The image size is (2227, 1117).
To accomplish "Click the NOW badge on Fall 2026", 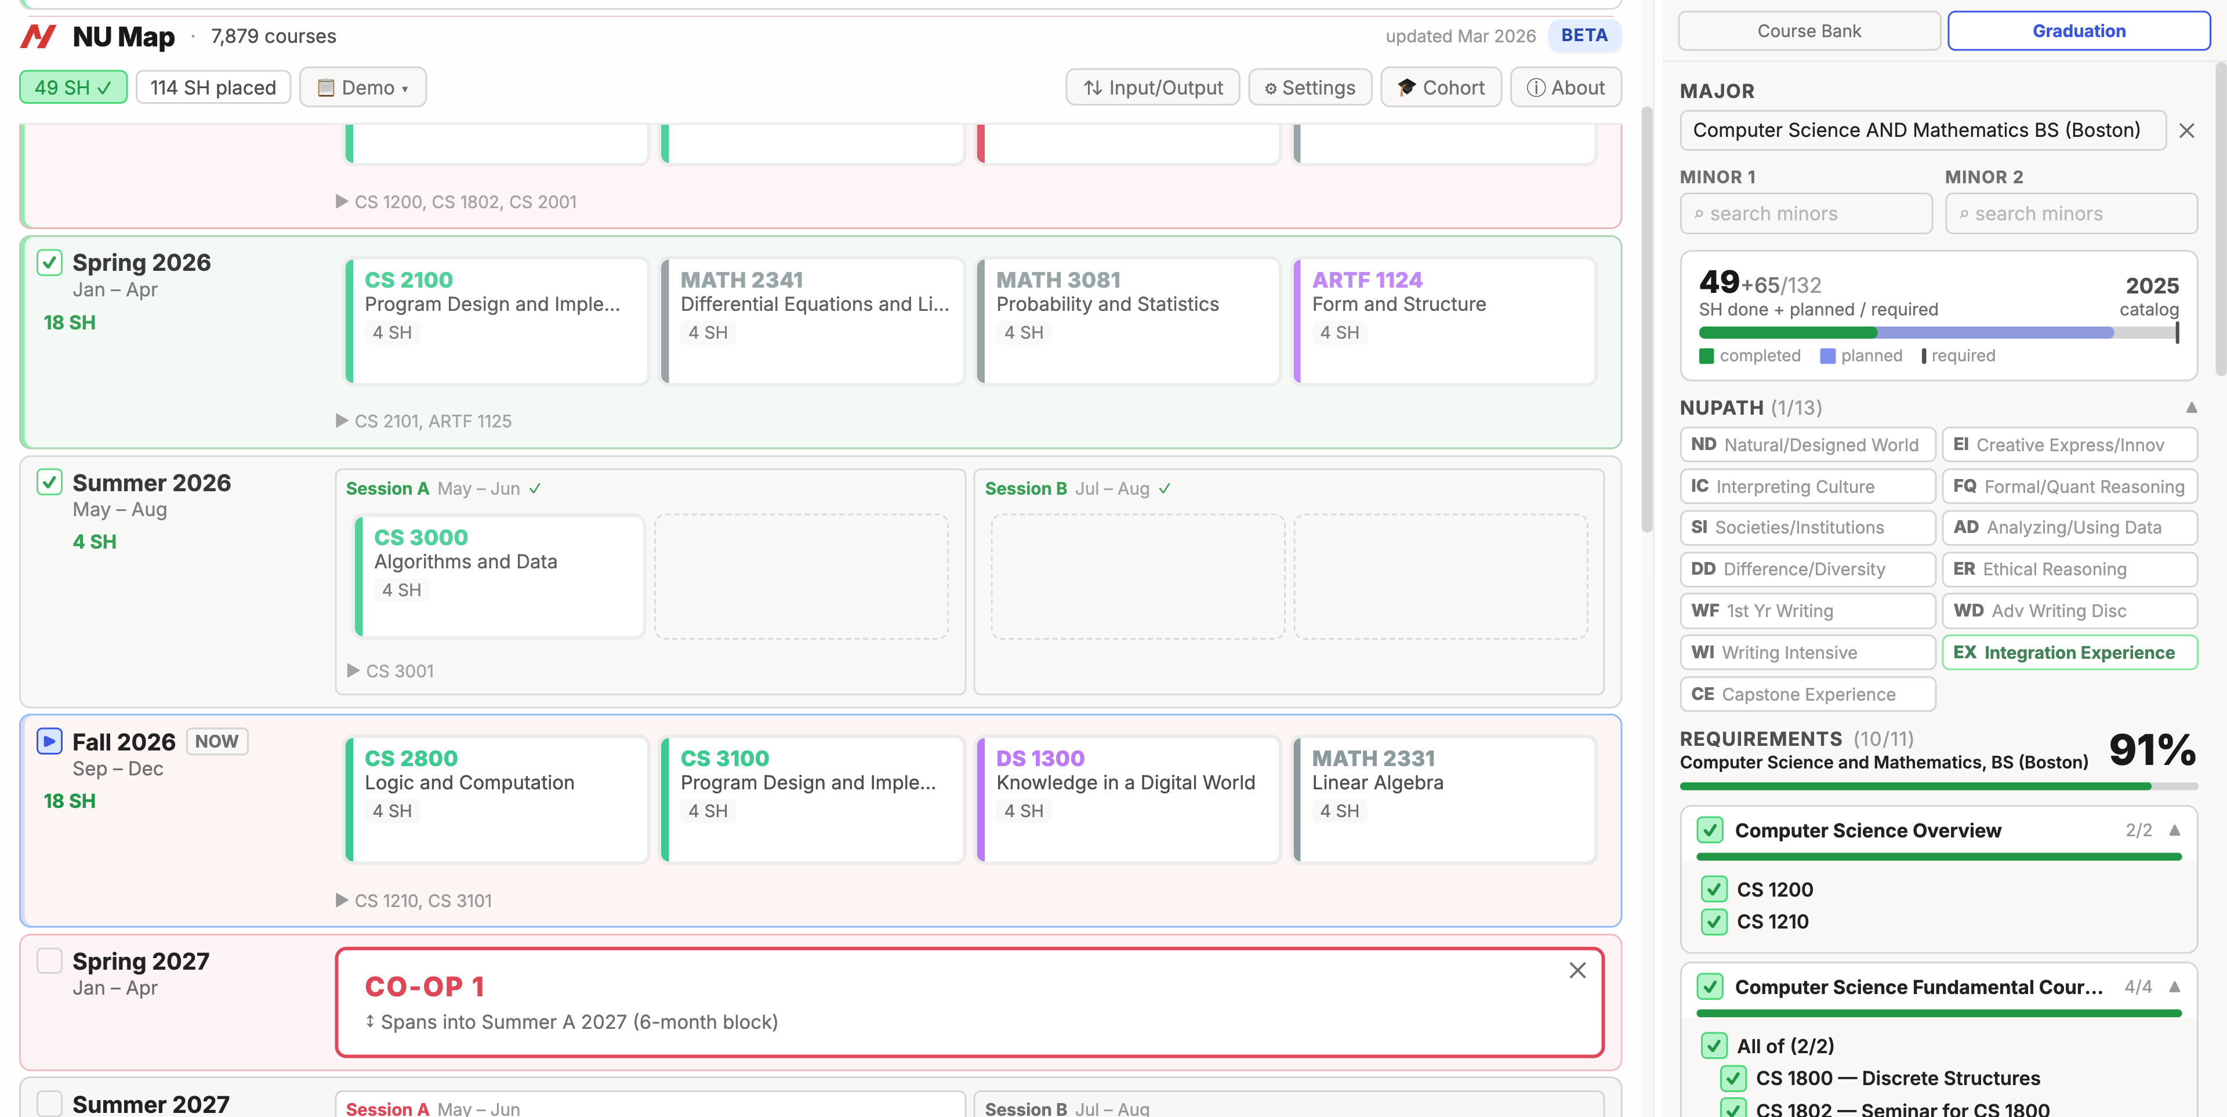I will [x=217, y=742].
